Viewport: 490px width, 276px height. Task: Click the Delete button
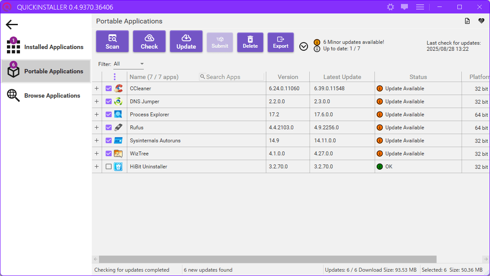click(x=250, y=42)
